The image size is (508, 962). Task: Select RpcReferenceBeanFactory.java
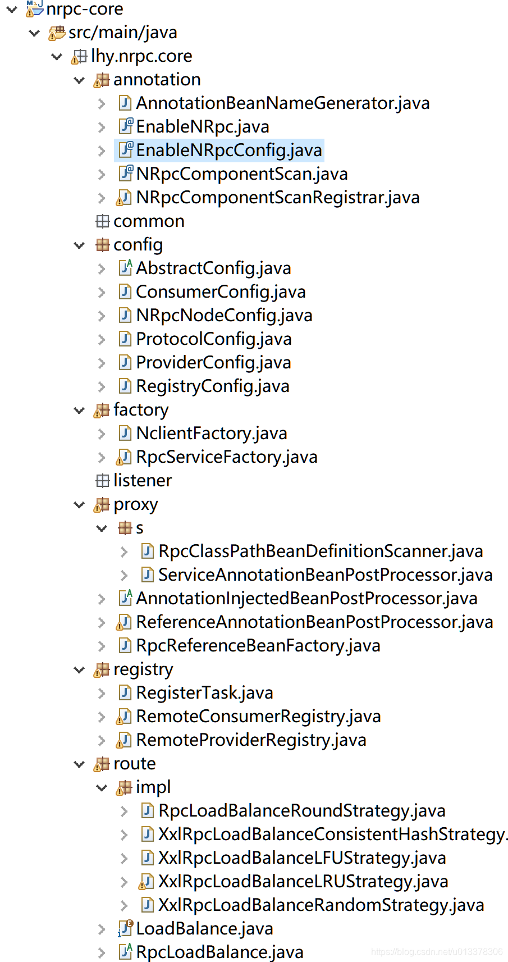258,646
